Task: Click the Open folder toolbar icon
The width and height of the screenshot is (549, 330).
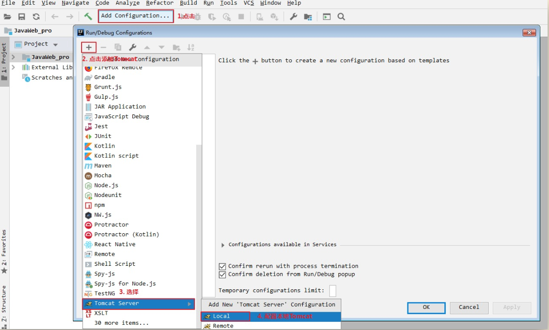Action: [7, 16]
